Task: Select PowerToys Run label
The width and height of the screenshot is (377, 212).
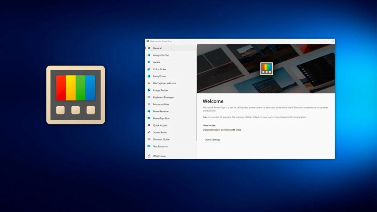Action: tap(161, 118)
